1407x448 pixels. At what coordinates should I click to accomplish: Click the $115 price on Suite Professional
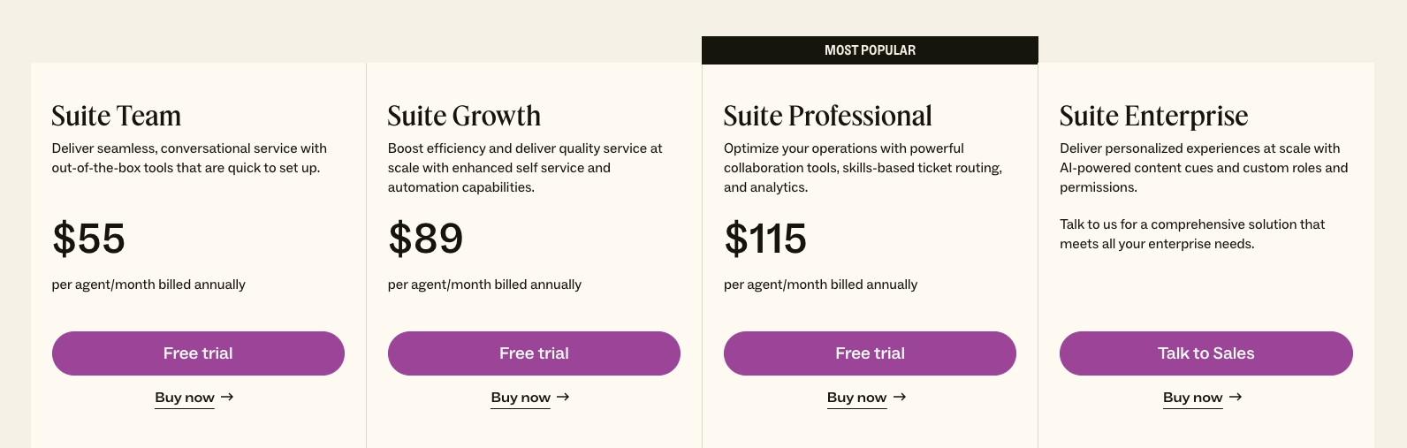point(765,239)
